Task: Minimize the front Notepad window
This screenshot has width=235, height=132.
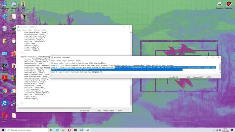Action: click(207, 58)
